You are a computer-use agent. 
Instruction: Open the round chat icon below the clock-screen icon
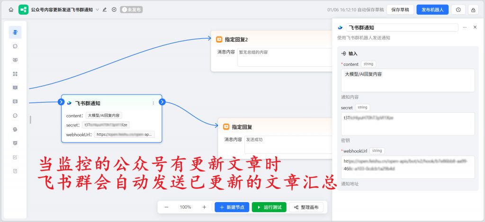15,115
